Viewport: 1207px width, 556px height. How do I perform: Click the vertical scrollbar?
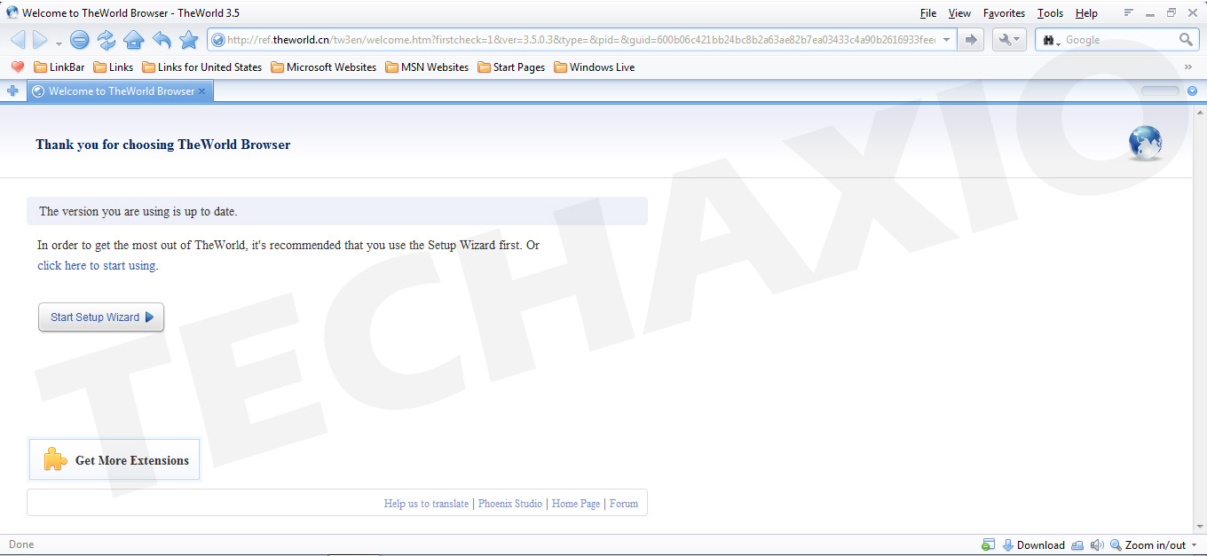click(1199, 318)
